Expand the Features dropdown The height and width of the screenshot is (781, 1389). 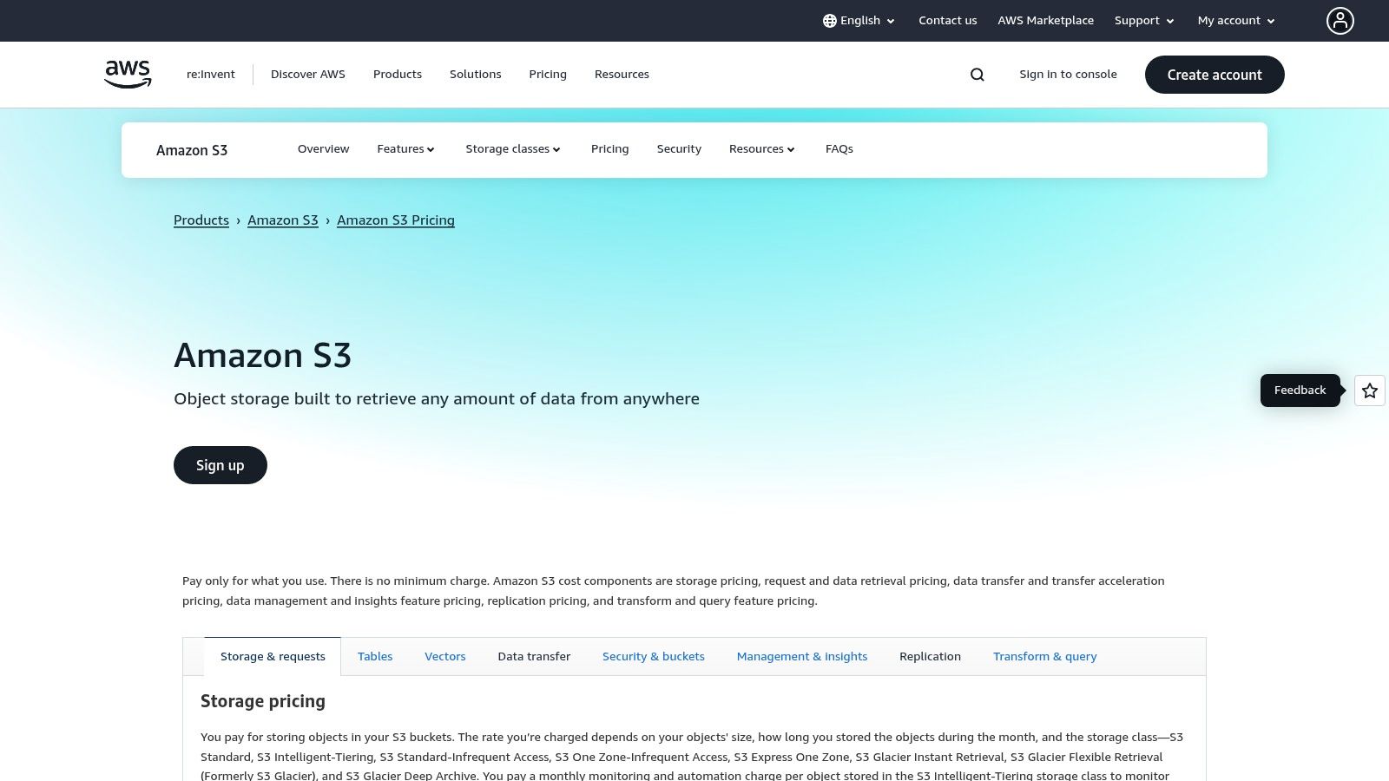tap(405, 148)
